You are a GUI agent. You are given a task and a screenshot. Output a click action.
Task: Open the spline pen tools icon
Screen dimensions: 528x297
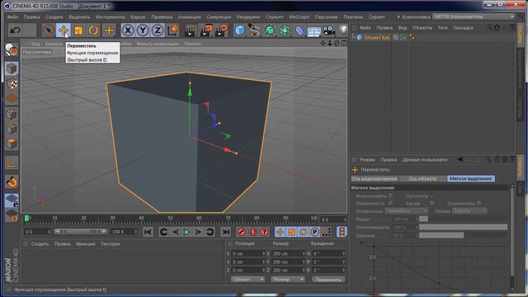[255, 31]
